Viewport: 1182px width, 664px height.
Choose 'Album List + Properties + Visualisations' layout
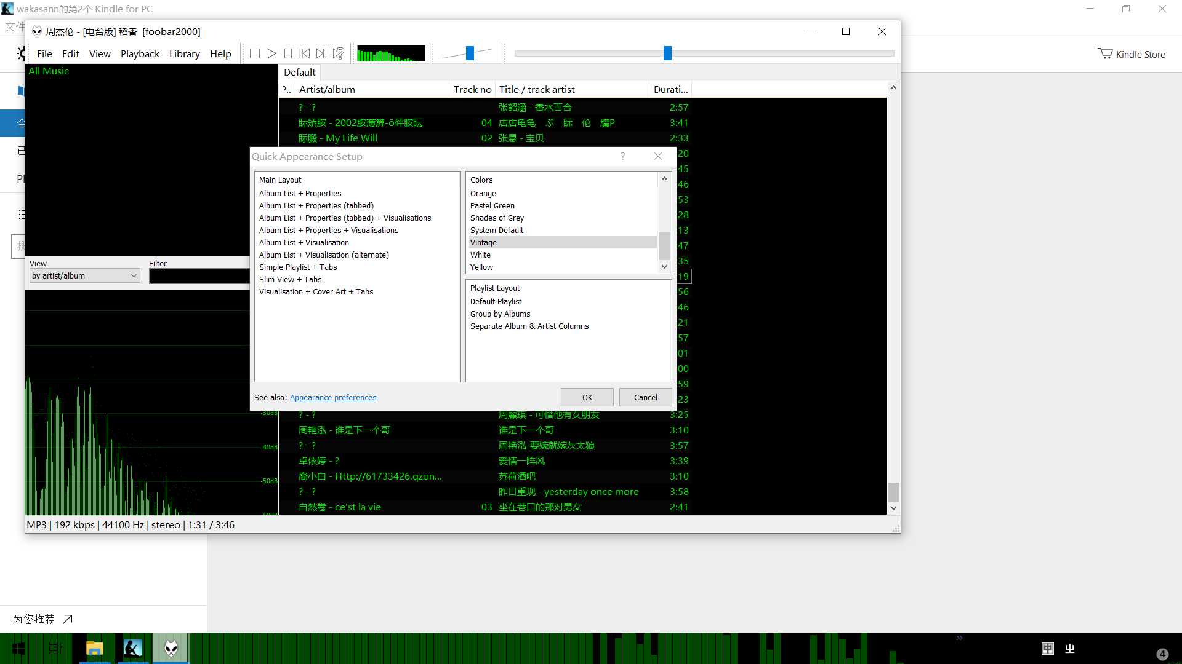pos(328,230)
